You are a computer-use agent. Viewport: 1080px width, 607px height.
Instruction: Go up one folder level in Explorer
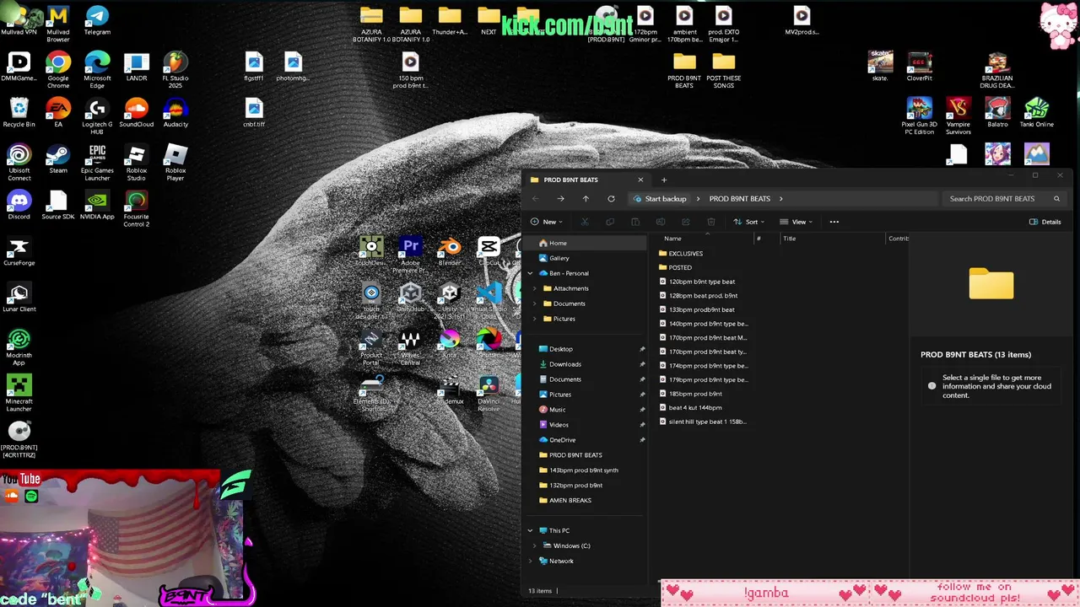586,199
